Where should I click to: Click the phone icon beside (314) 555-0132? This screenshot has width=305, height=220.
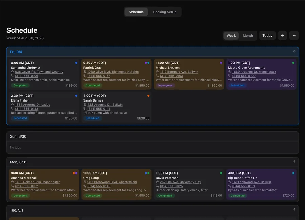tap(12, 109)
